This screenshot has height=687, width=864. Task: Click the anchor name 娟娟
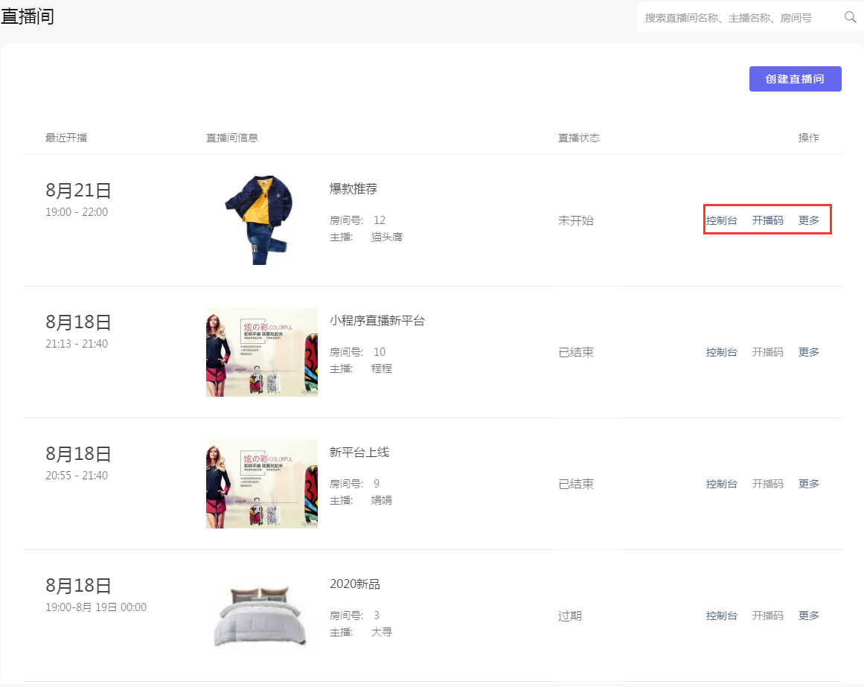(381, 500)
